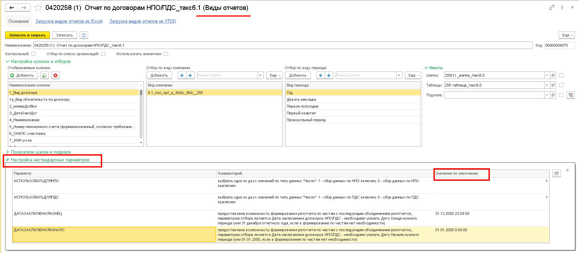Viewport: 579px width, 253px height.
Task: Add a displayed column with Добавить
Action: point(22,75)
